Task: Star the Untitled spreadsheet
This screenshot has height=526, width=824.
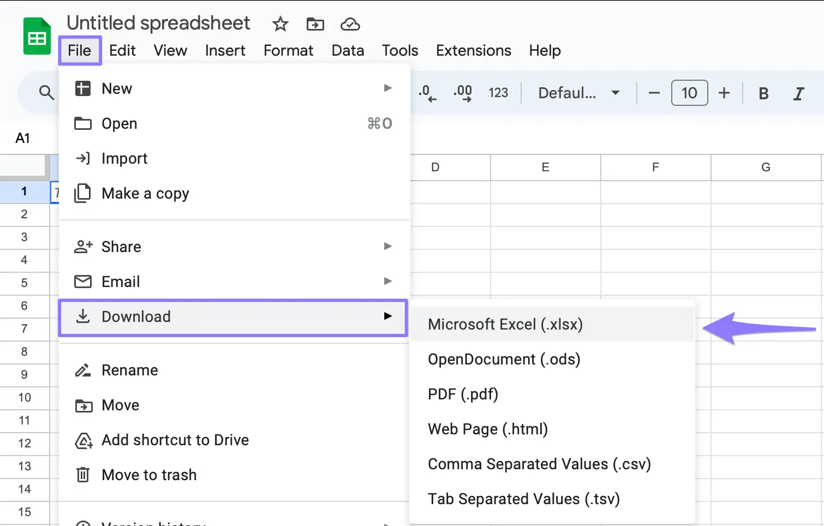Action: [280, 24]
